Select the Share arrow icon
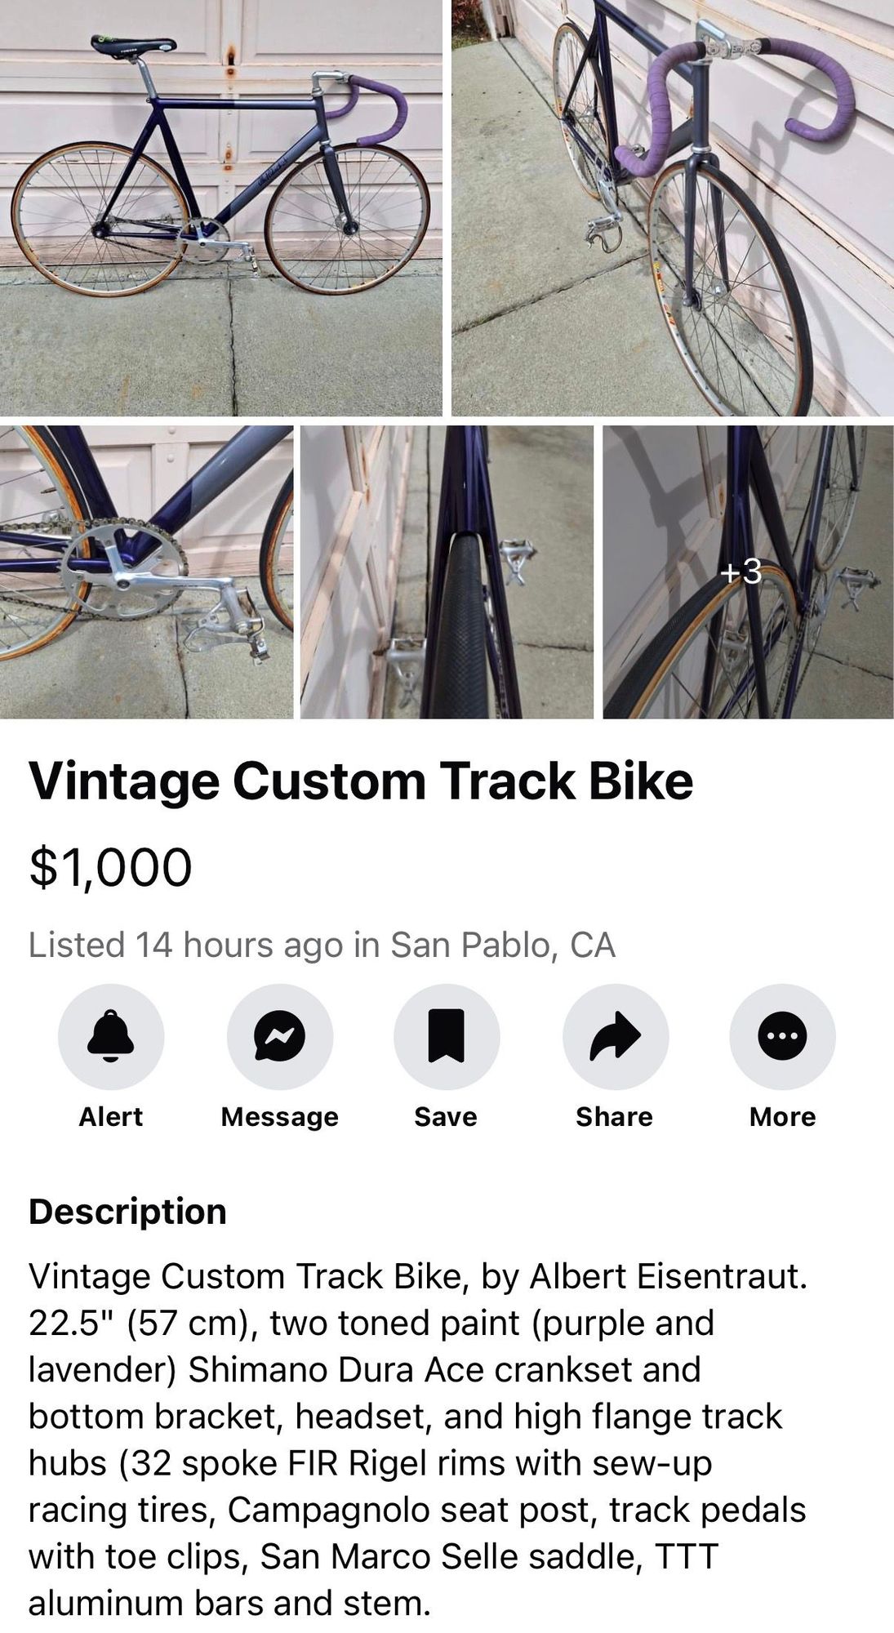This screenshot has width=894, height=1633. pyautogui.click(x=616, y=1037)
